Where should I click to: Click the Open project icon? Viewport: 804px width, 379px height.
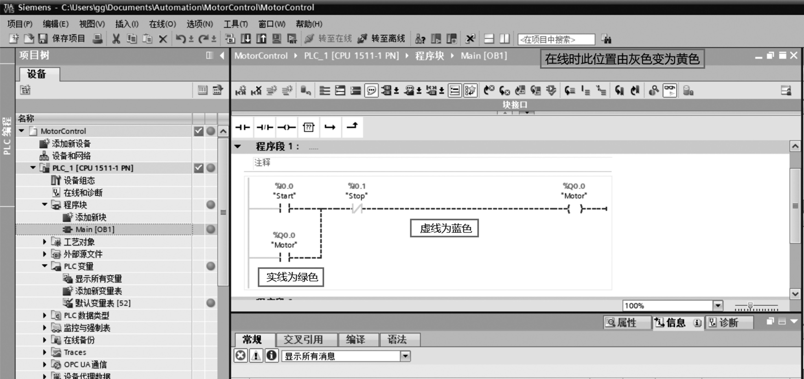29,39
